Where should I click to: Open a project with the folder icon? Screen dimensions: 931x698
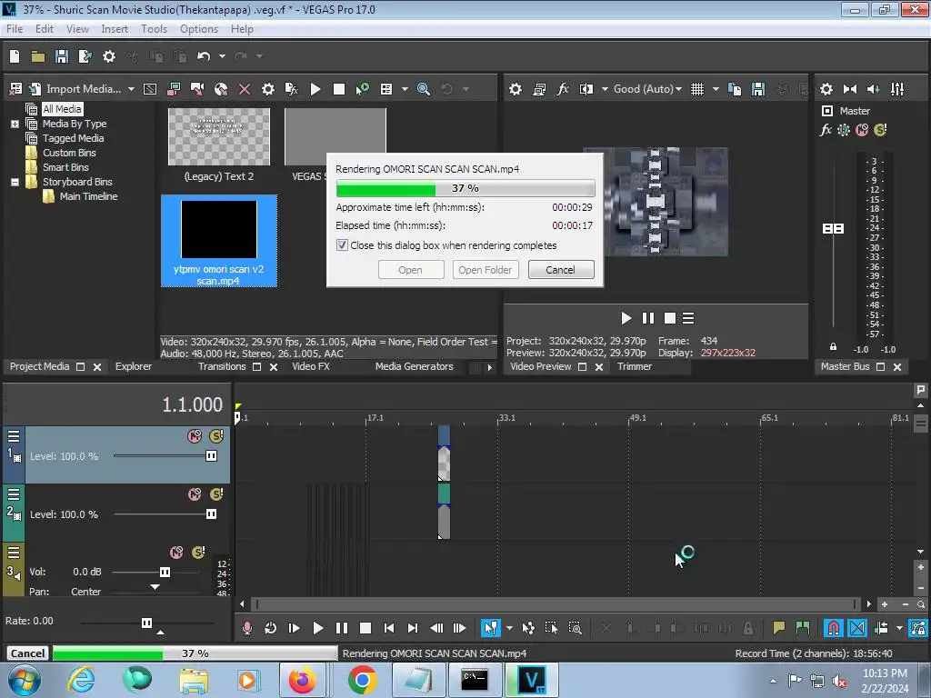38,56
